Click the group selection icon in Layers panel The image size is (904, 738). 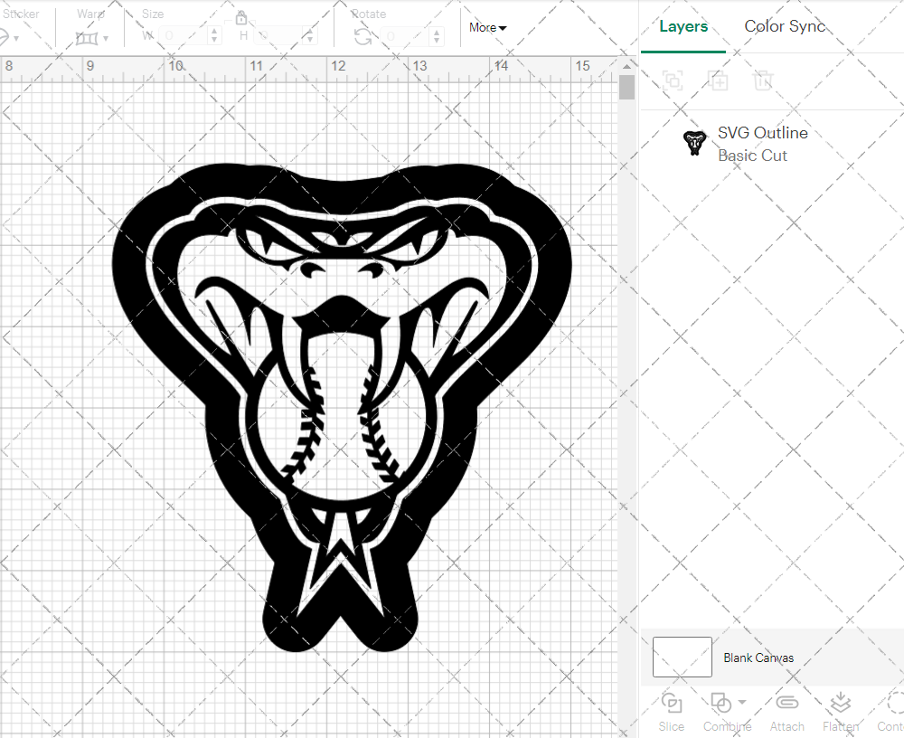point(672,80)
